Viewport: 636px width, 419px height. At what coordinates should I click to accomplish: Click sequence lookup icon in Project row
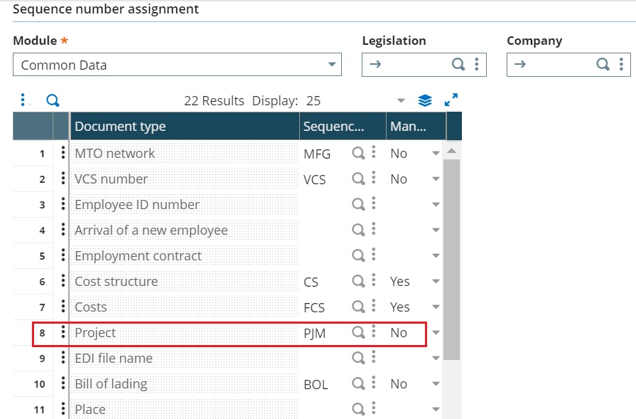(359, 332)
